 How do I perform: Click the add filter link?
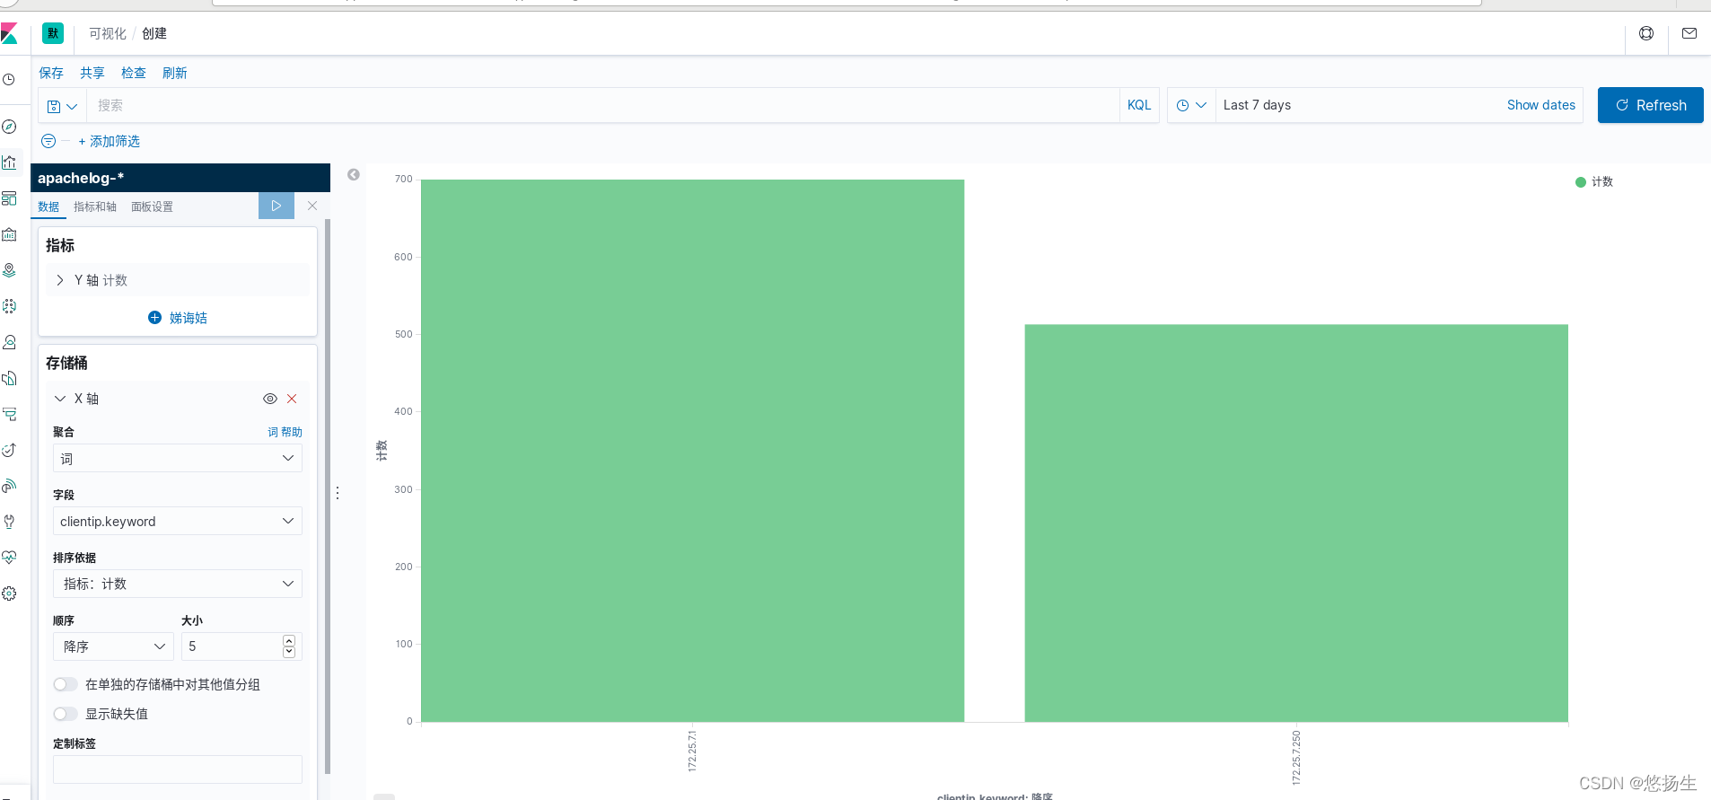click(x=110, y=141)
